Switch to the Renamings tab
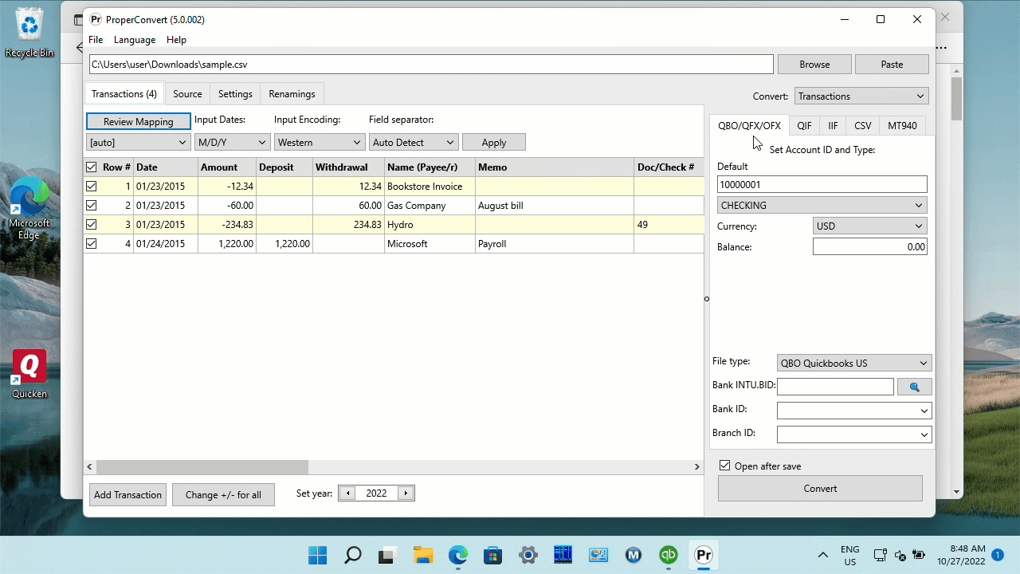This screenshot has height=574, width=1020. [292, 94]
